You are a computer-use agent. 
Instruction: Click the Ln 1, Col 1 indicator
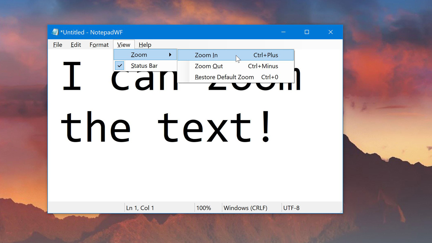coord(140,208)
